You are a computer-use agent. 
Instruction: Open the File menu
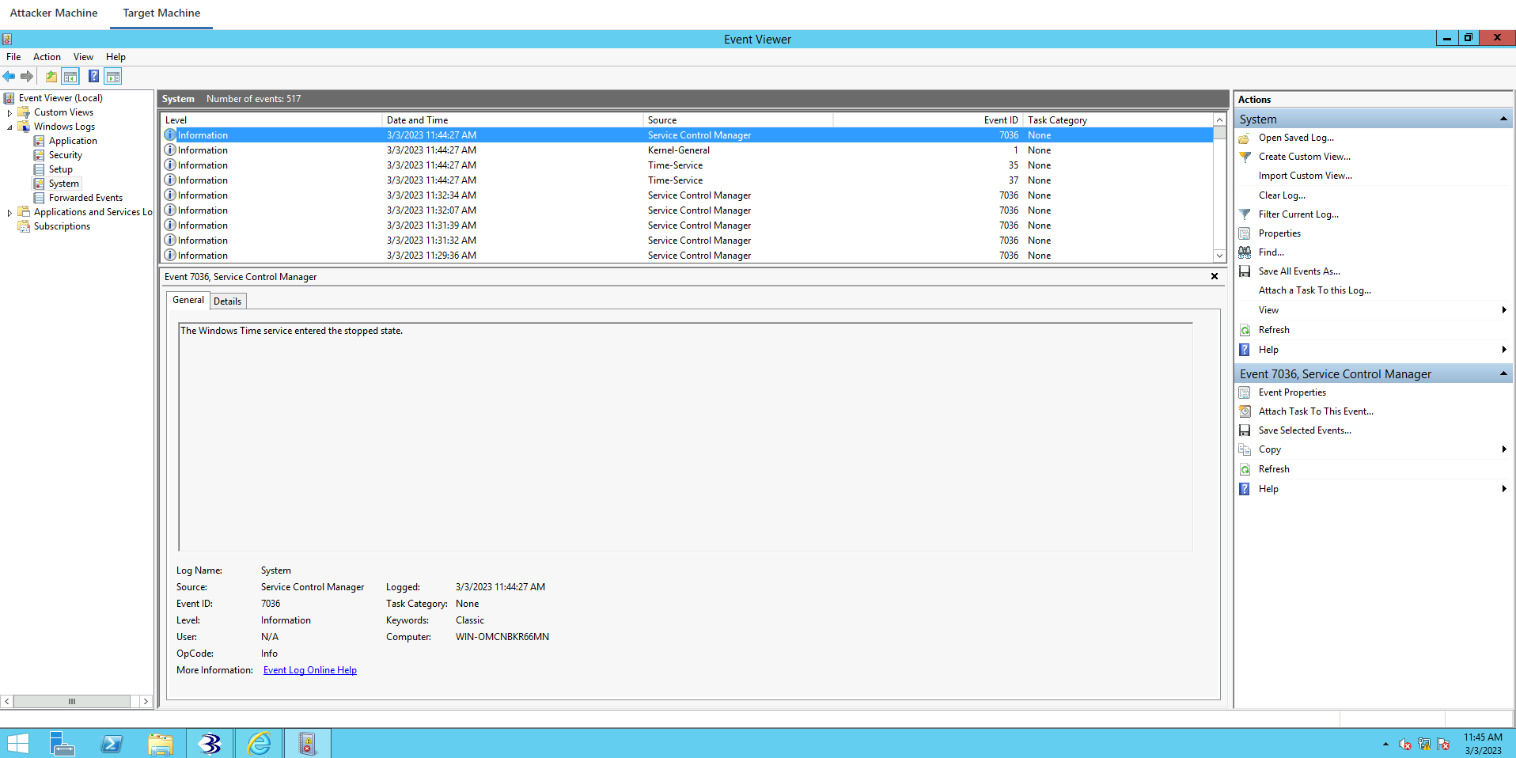[13, 57]
